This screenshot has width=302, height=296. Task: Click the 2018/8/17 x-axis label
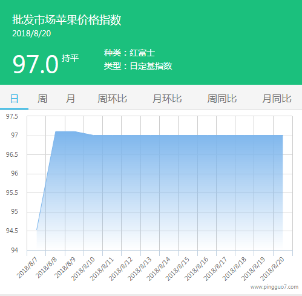pos(215,269)
